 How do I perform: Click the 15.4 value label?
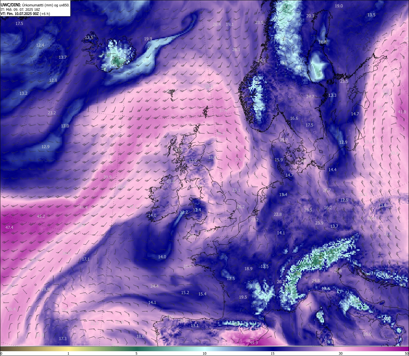pos(202,294)
